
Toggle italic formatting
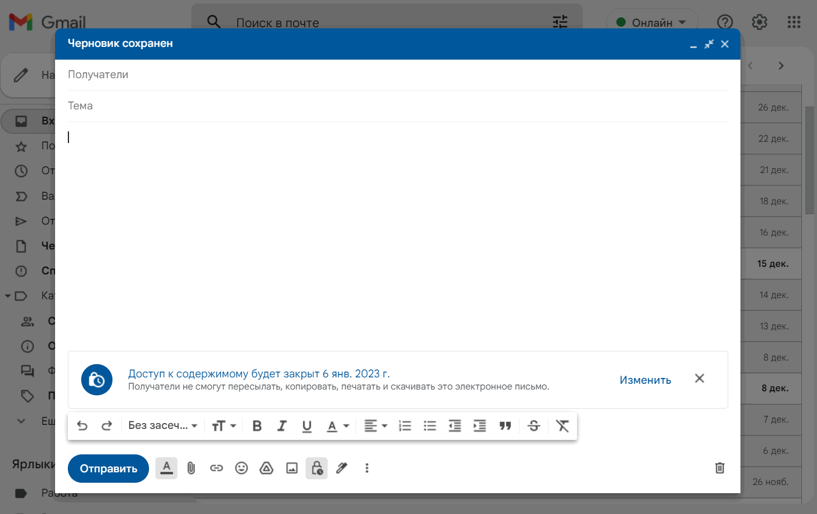click(282, 426)
